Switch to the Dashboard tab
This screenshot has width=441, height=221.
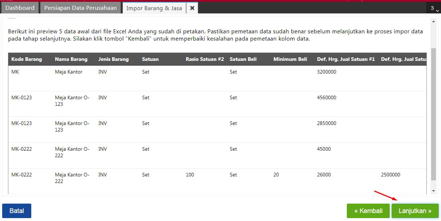click(x=20, y=8)
